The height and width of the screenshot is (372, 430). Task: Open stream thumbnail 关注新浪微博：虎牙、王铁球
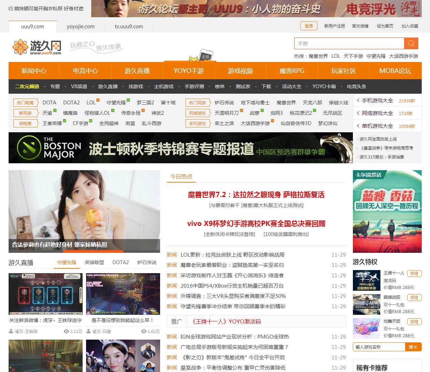45,294
